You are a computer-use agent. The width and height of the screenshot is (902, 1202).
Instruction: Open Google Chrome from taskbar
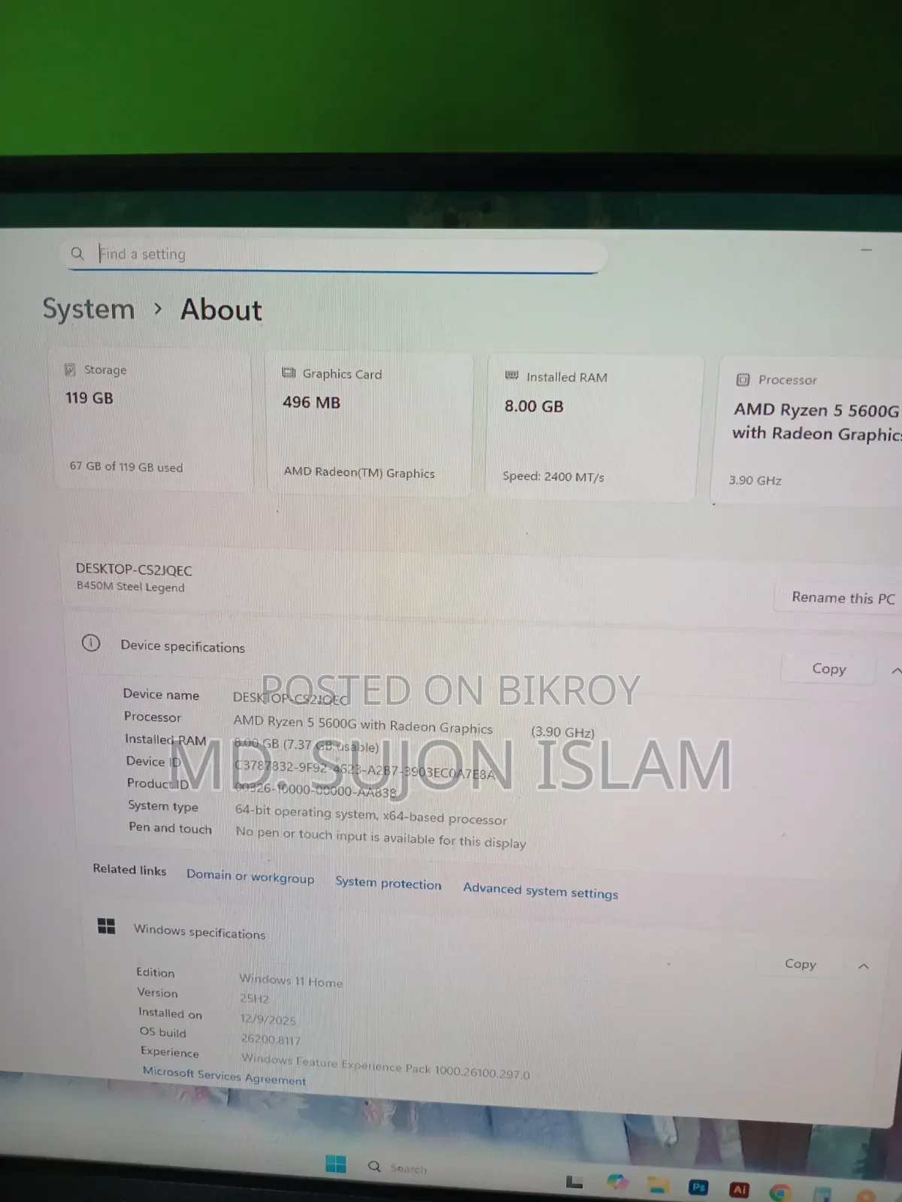coord(780,1192)
